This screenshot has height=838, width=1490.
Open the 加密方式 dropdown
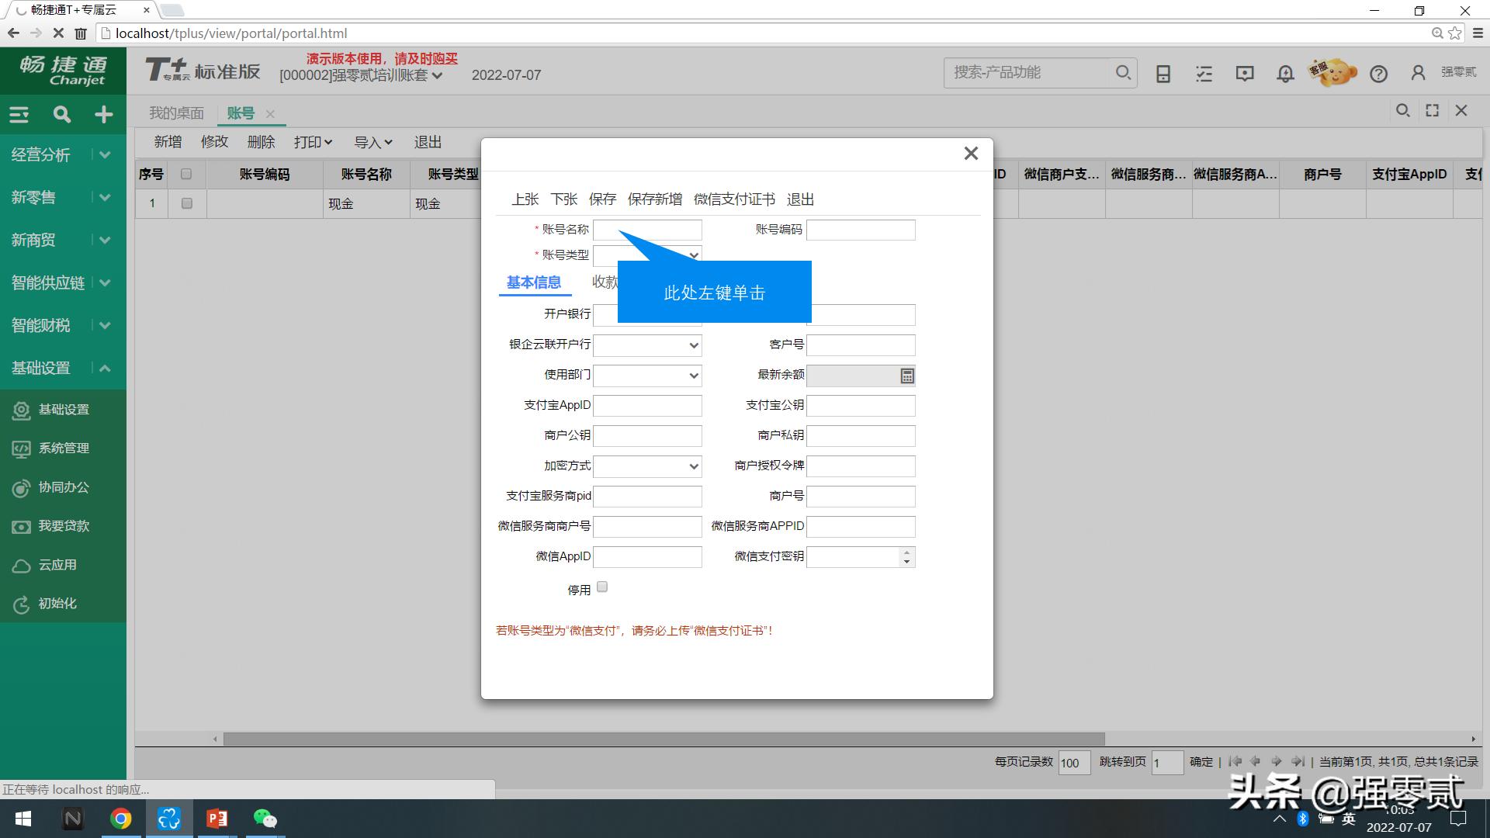click(692, 466)
